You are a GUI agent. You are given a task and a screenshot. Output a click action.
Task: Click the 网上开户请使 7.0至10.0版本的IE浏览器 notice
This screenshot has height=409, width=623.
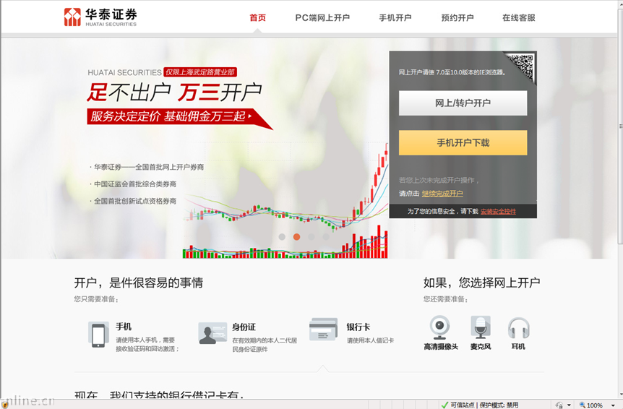452,73
